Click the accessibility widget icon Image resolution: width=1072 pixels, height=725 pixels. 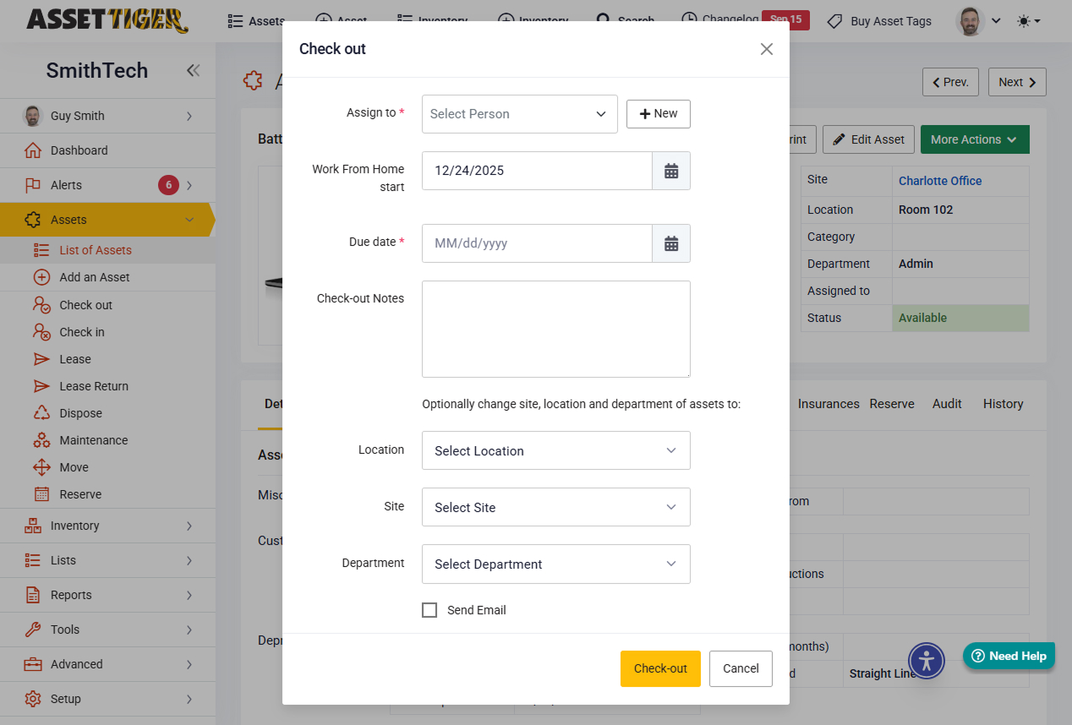coord(927,660)
